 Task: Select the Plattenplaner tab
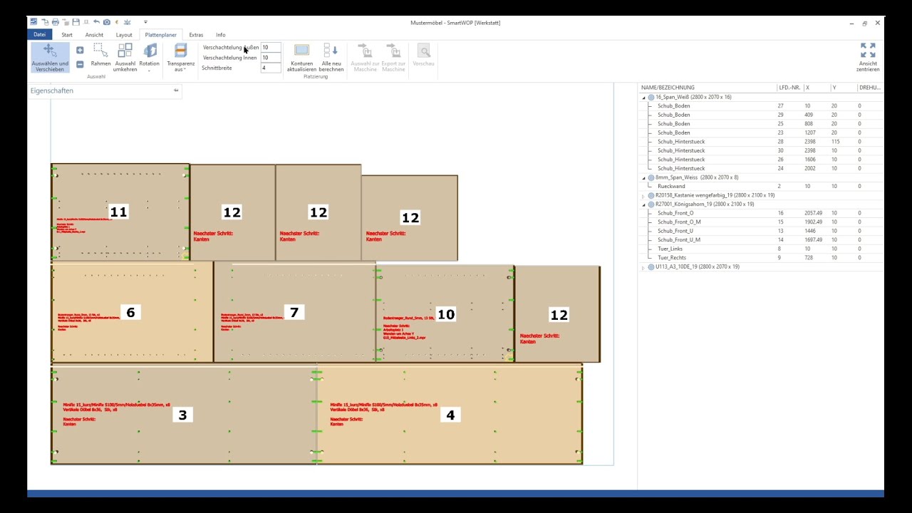click(x=160, y=35)
